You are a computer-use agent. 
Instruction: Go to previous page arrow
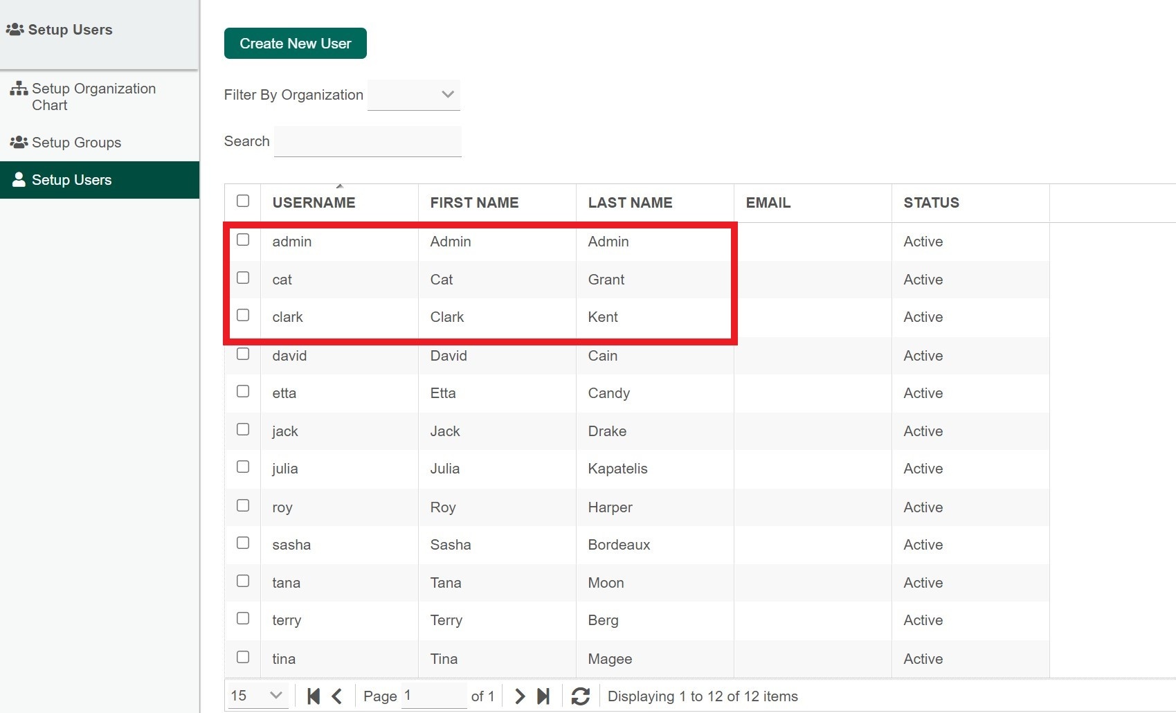(337, 696)
